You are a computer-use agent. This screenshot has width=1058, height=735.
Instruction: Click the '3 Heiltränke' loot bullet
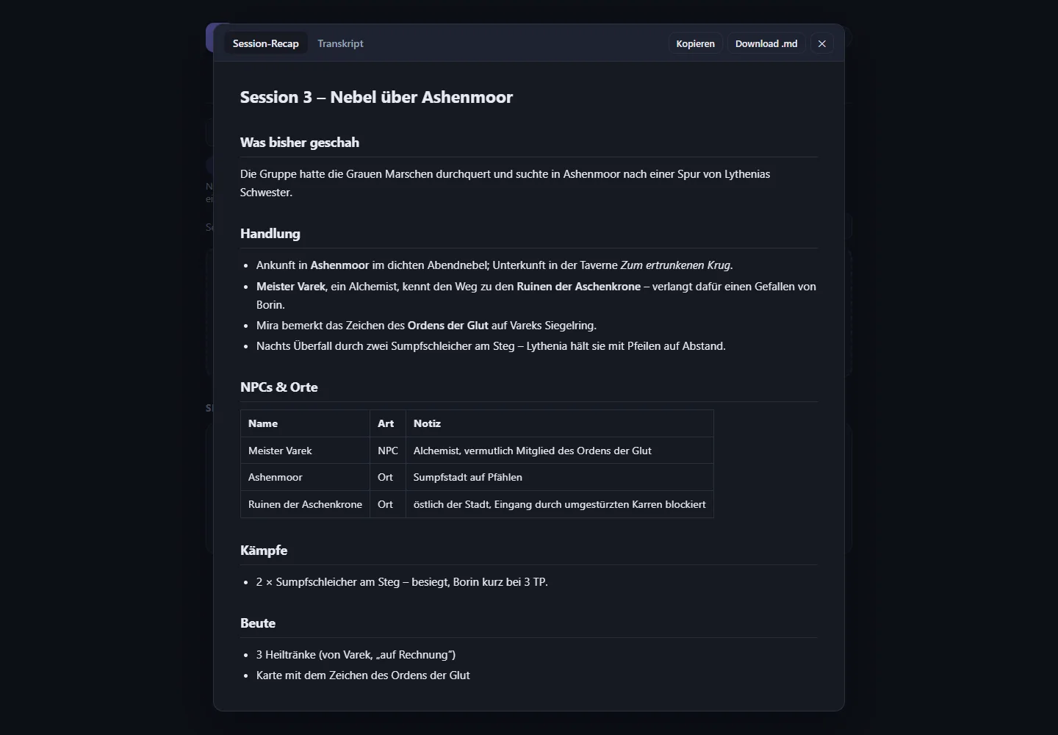[x=356, y=655]
